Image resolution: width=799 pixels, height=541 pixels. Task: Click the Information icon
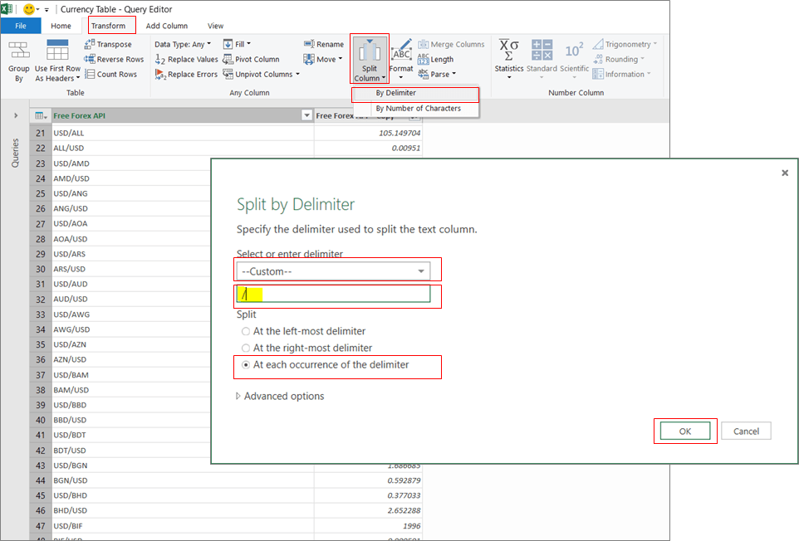(598, 74)
